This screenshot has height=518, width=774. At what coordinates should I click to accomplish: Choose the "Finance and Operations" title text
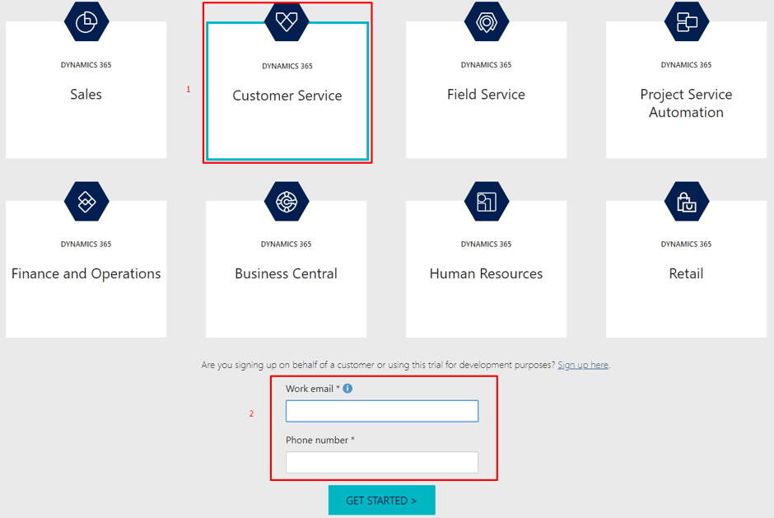point(86,274)
